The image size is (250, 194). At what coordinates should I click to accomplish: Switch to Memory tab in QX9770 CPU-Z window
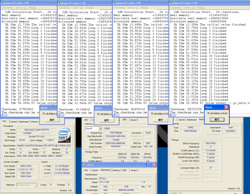coord(35,122)
